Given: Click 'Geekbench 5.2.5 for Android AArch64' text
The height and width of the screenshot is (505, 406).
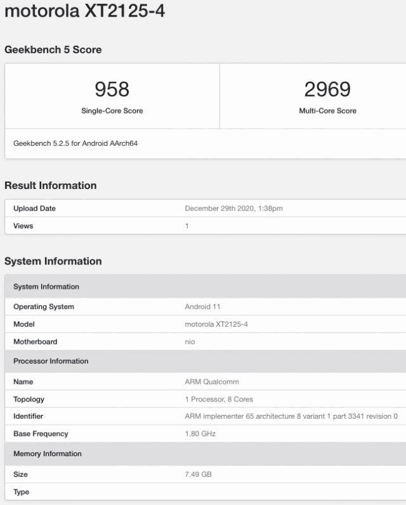Looking at the screenshot, I should tap(75, 143).
